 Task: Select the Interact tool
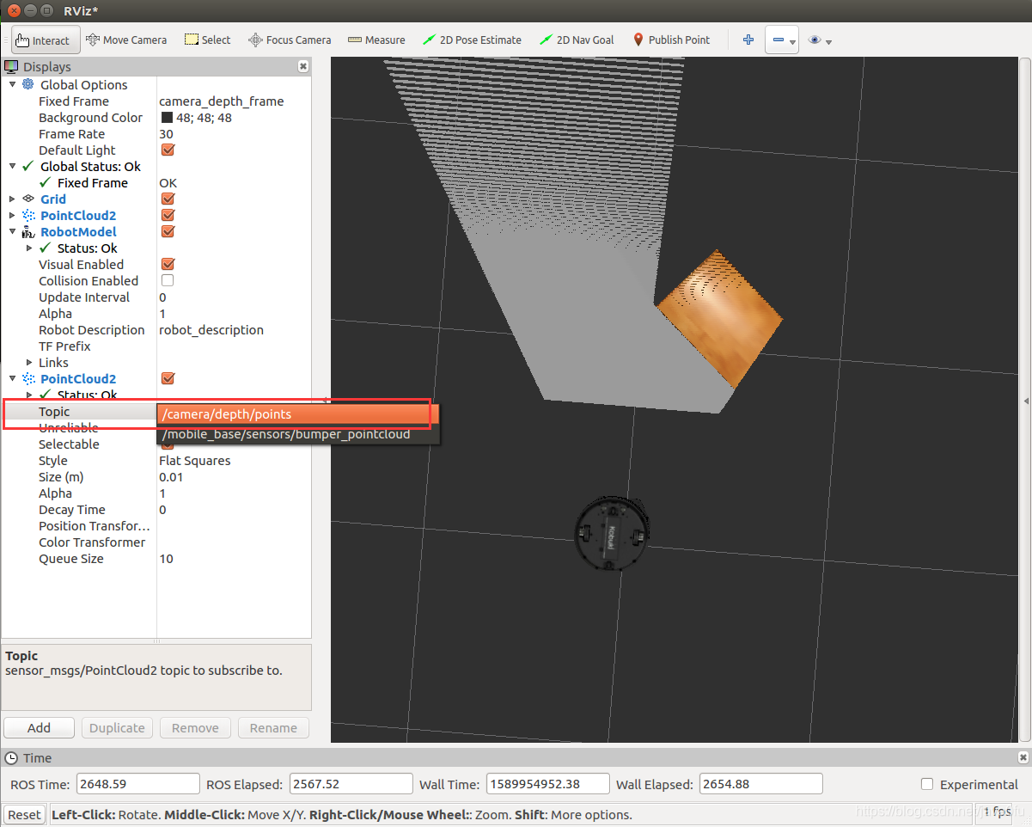46,40
